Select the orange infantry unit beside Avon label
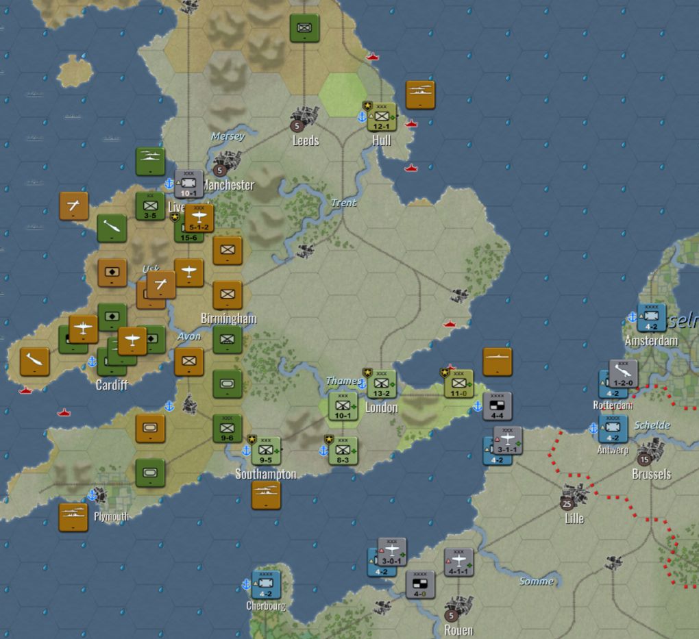 coord(188,362)
